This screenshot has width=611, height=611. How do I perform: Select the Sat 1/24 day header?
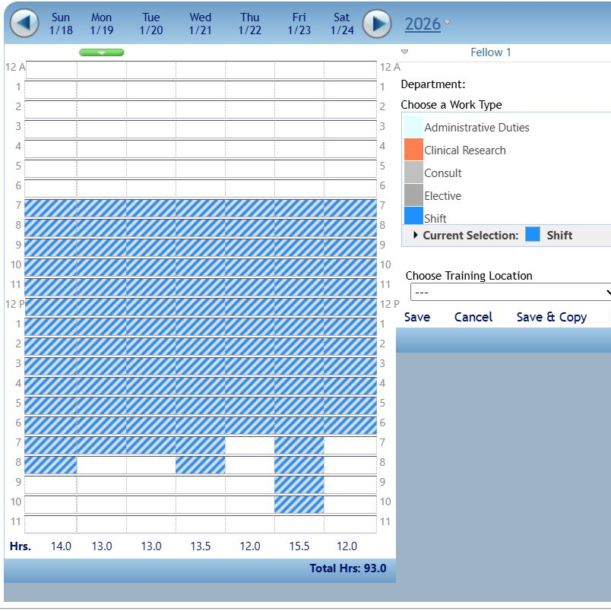pos(342,24)
